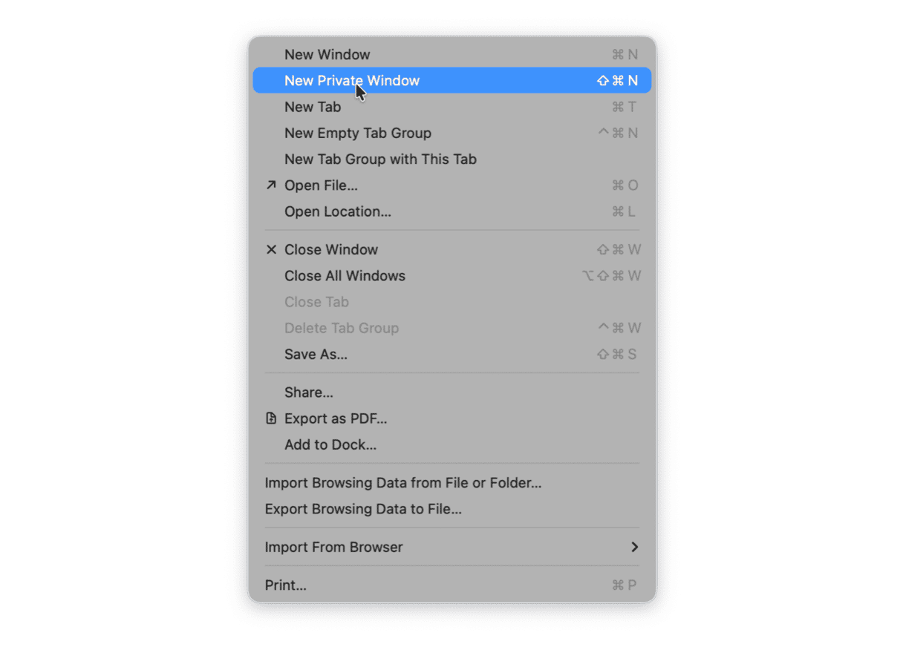Image resolution: width=903 pixels, height=667 pixels.
Task: Create a New Empty Tab Group
Action: tap(452, 133)
